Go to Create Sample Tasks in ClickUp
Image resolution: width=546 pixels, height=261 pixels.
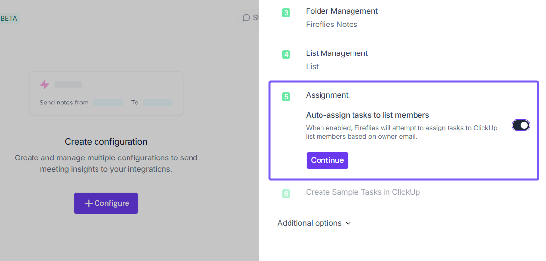click(363, 192)
